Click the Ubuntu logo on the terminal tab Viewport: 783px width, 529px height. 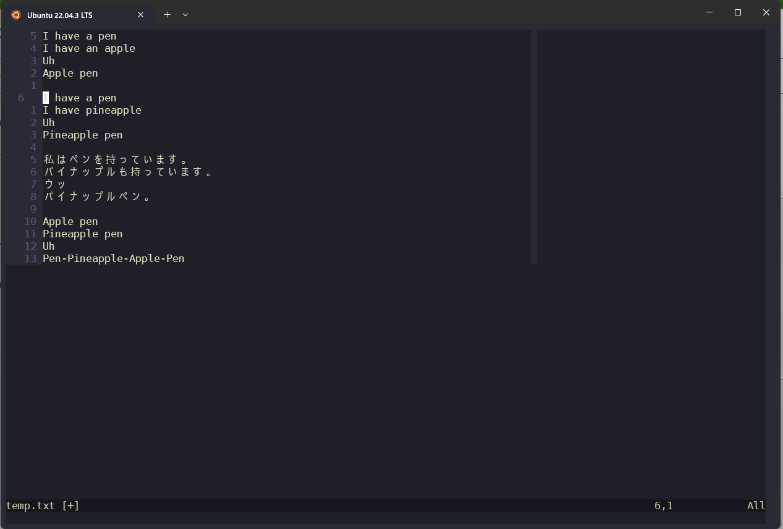tap(15, 14)
